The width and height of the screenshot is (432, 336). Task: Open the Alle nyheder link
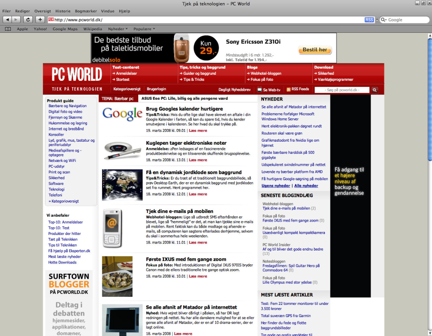(306, 186)
